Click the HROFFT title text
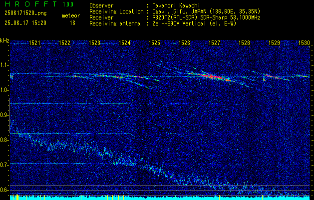Image resolution: width=314 pixels, height=200 pixels. click(31, 4)
